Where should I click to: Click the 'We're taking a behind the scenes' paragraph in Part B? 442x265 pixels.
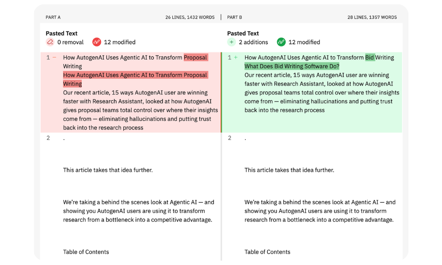click(x=320, y=211)
